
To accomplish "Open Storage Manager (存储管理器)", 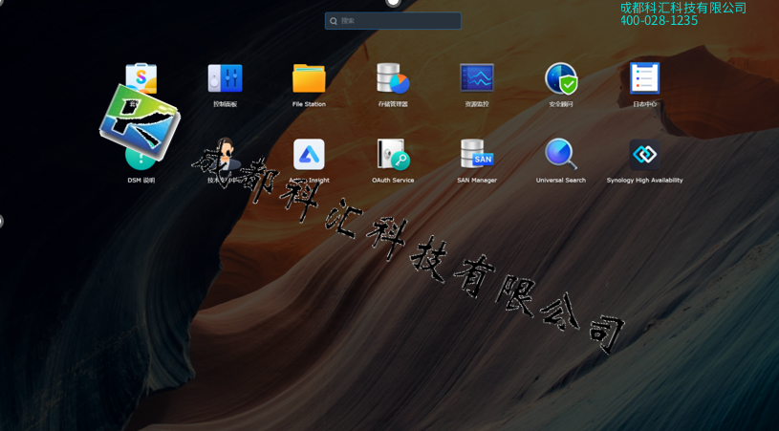I will (x=393, y=78).
